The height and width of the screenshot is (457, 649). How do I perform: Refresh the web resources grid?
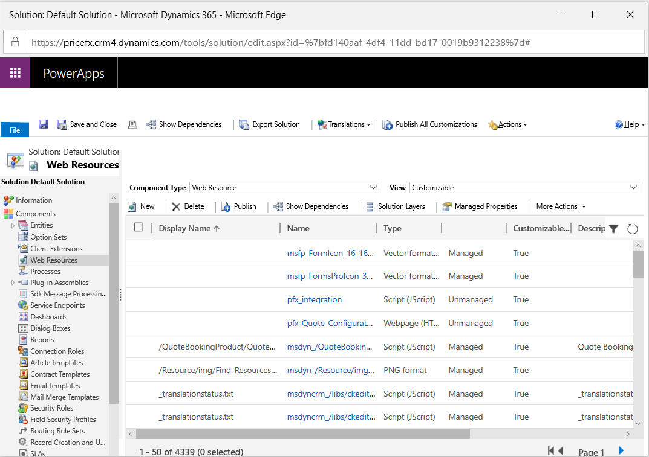coord(632,229)
